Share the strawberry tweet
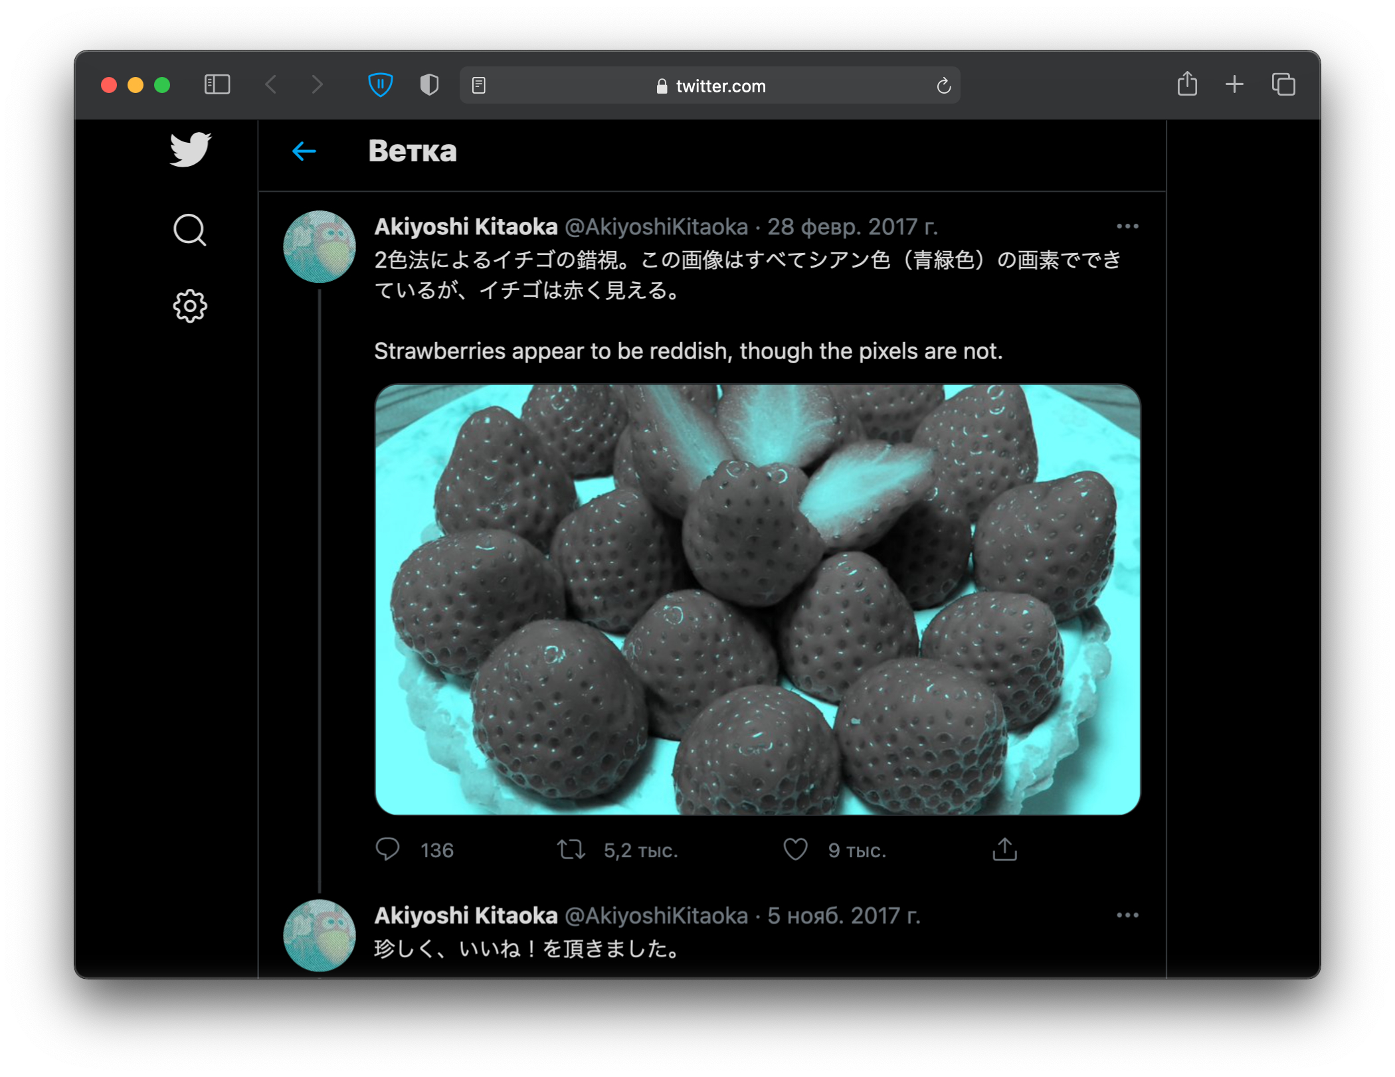 (1004, 849)
